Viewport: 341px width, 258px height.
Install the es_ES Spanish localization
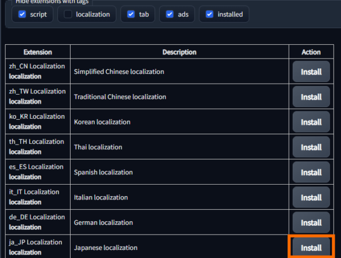tap(311, 173)
